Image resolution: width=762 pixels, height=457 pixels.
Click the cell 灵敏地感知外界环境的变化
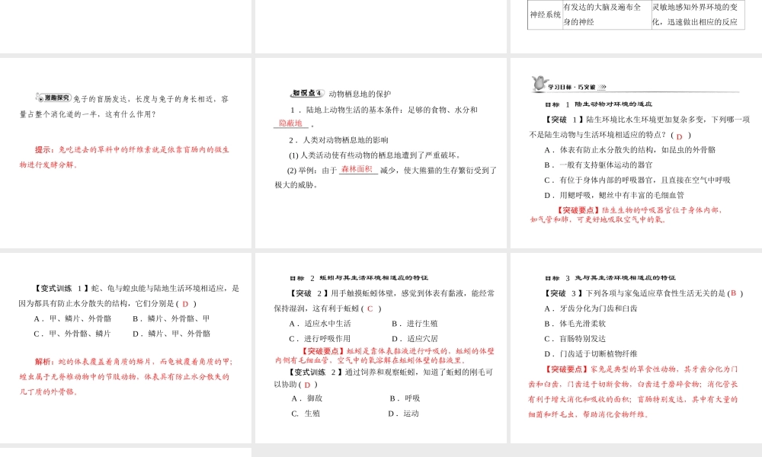(698, 14)
